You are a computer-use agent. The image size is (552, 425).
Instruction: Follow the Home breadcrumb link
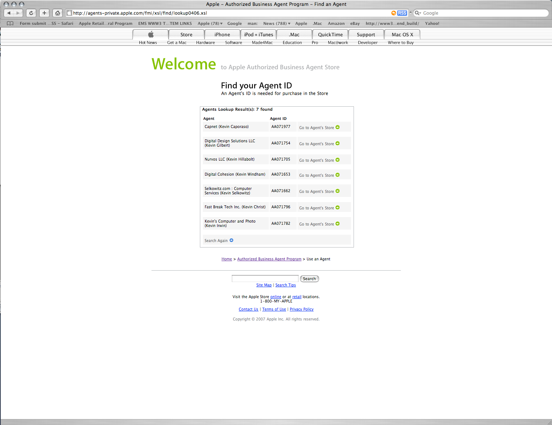(x=227, y=259)
